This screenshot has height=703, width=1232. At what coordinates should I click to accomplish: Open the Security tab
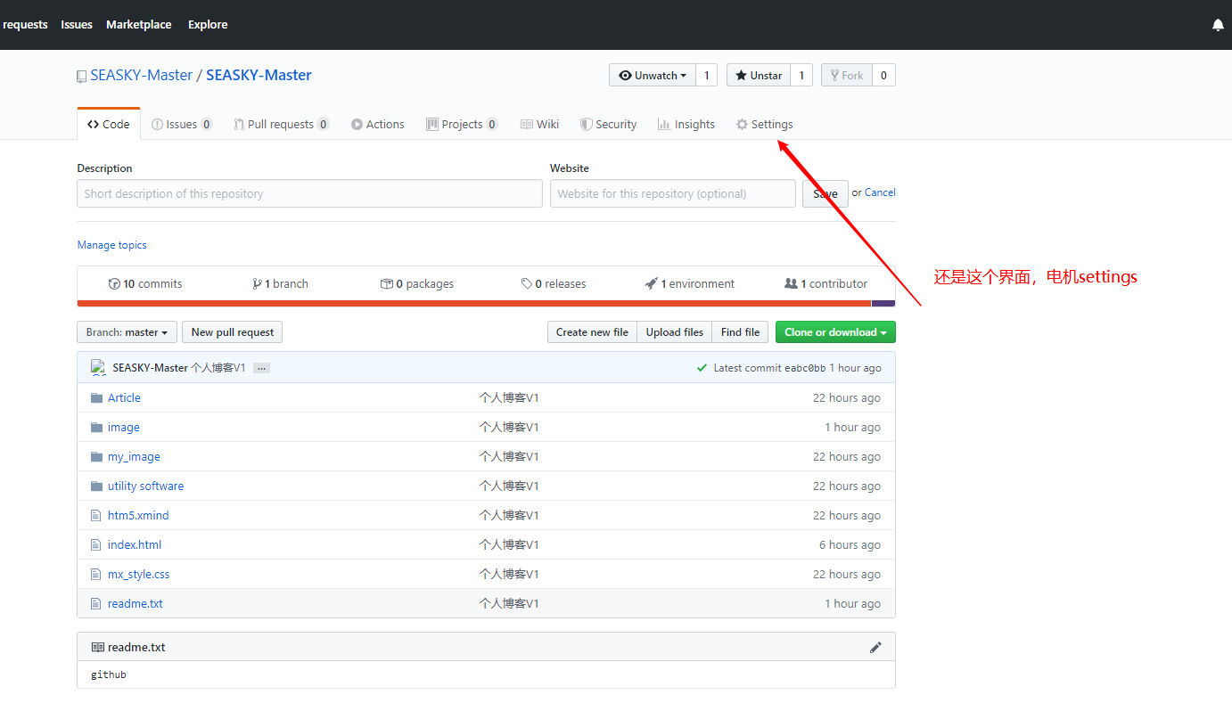(x=608, y=125)
